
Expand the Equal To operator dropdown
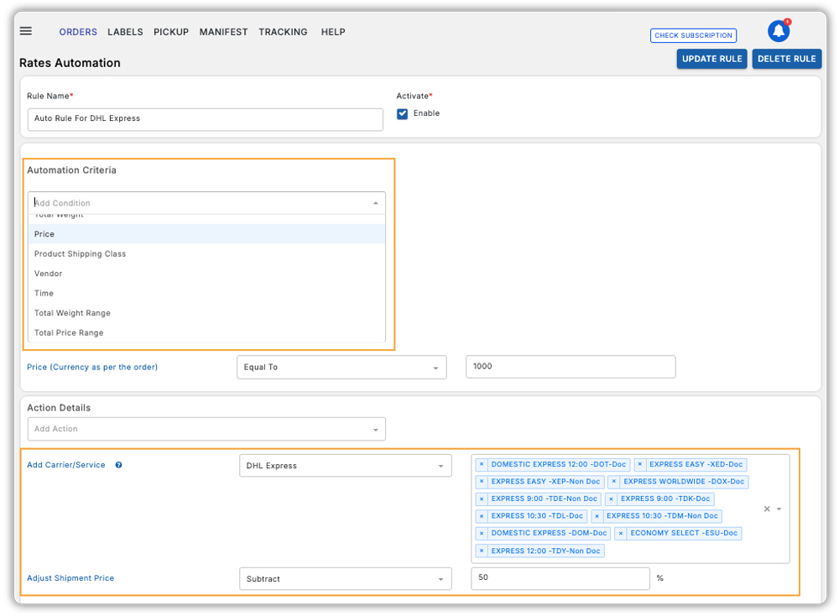[x=341, y=368]
